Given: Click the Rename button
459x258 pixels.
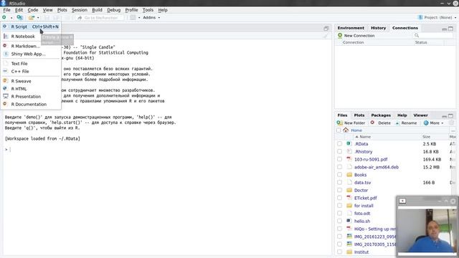Looking at the screenshot, I should click(406, 123).
